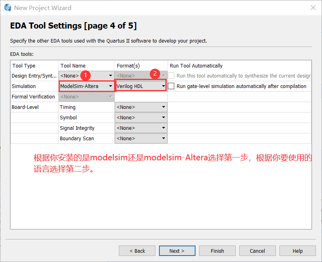The height and width of the screenshot is (262, 322).
Task: Close the New Project Wizard dialog
Action: (313, 8)
